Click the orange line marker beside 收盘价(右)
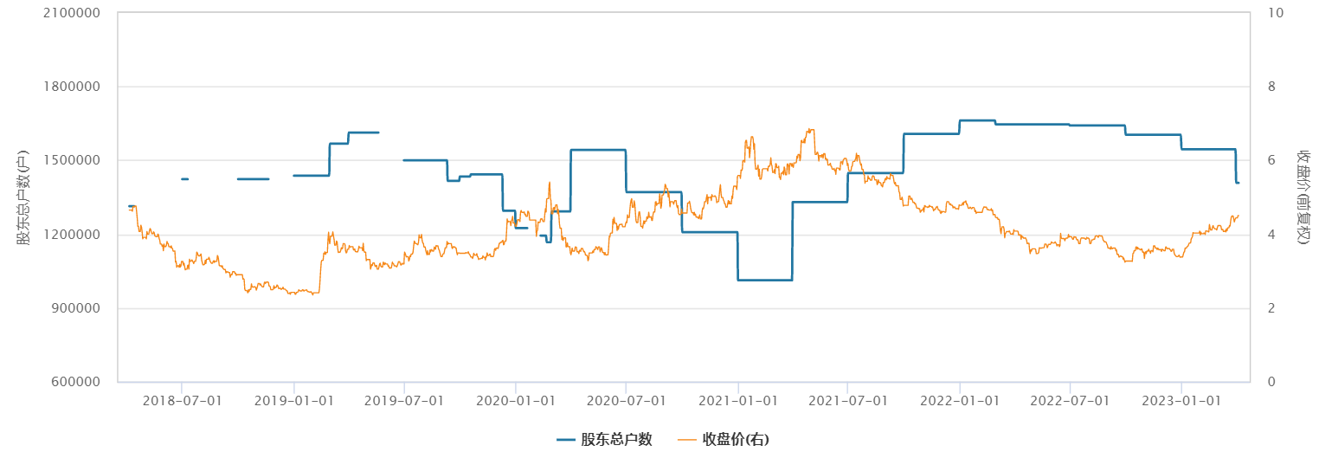Image resolution: width=1319 pixels, height=452 pixels. click(687, 440)
